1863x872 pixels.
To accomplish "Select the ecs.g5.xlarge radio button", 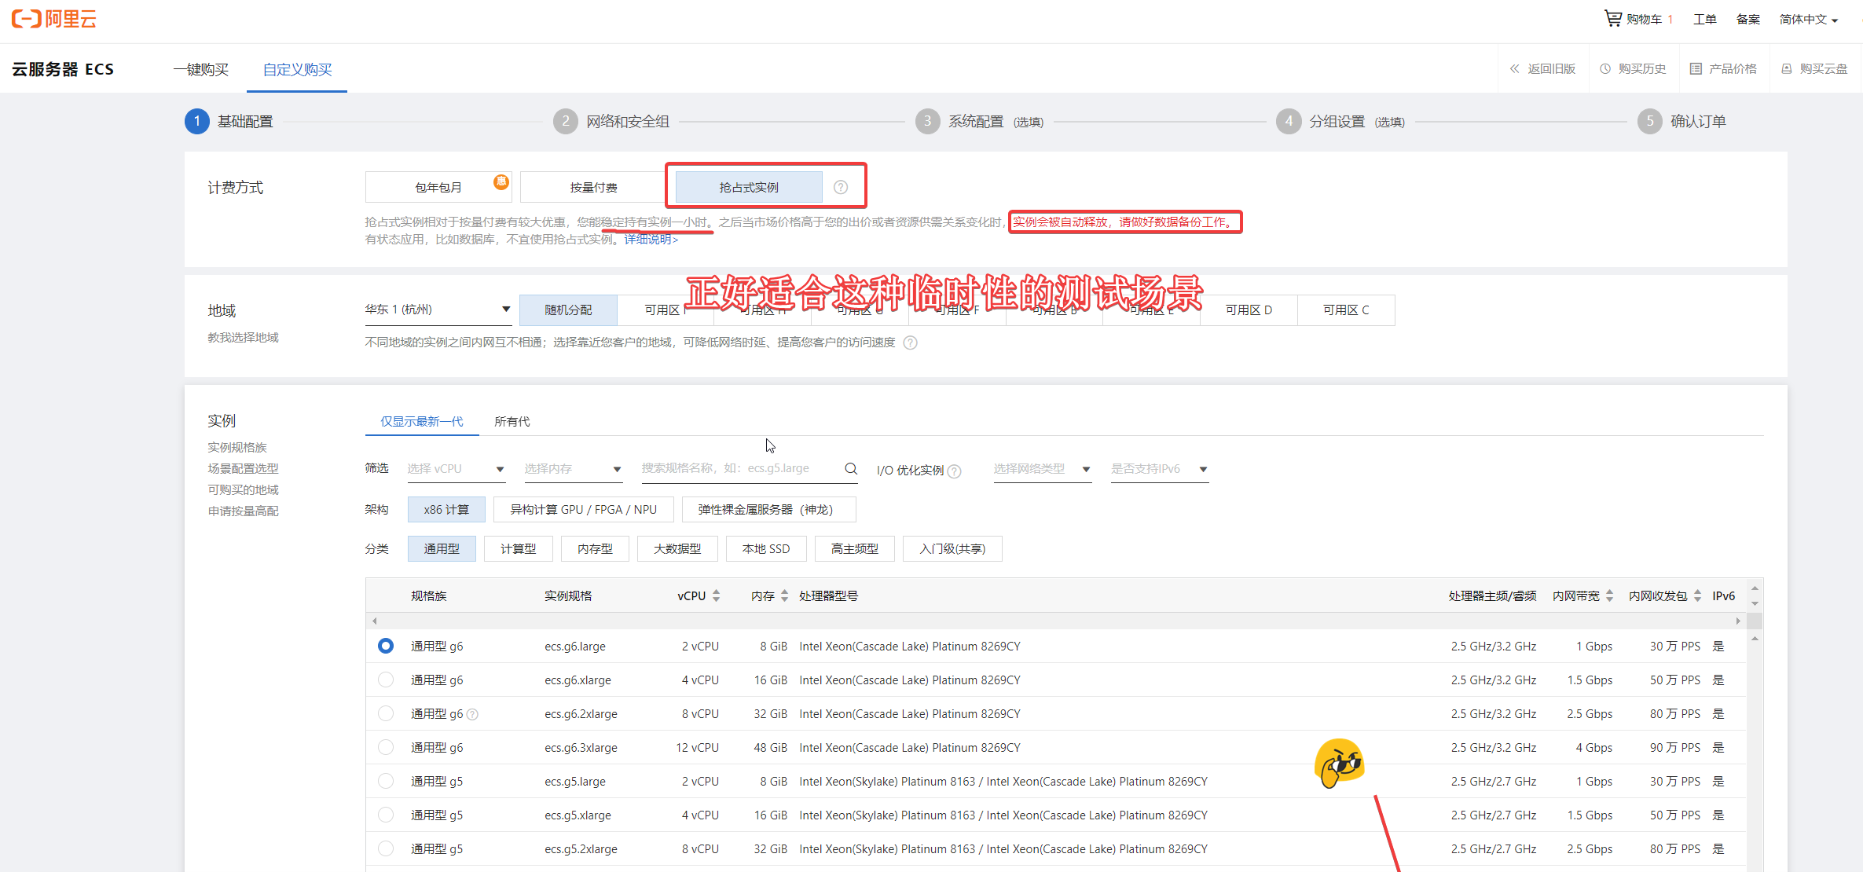I will pyautogui.click(x=386, y=815).
